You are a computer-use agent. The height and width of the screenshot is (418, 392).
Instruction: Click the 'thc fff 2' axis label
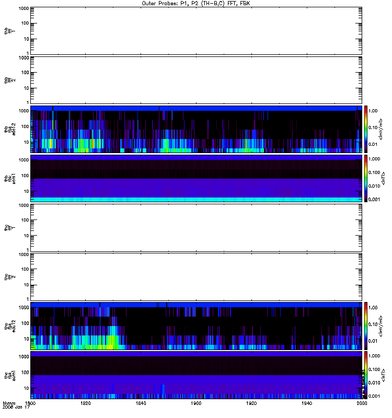[x=9, y=277]
